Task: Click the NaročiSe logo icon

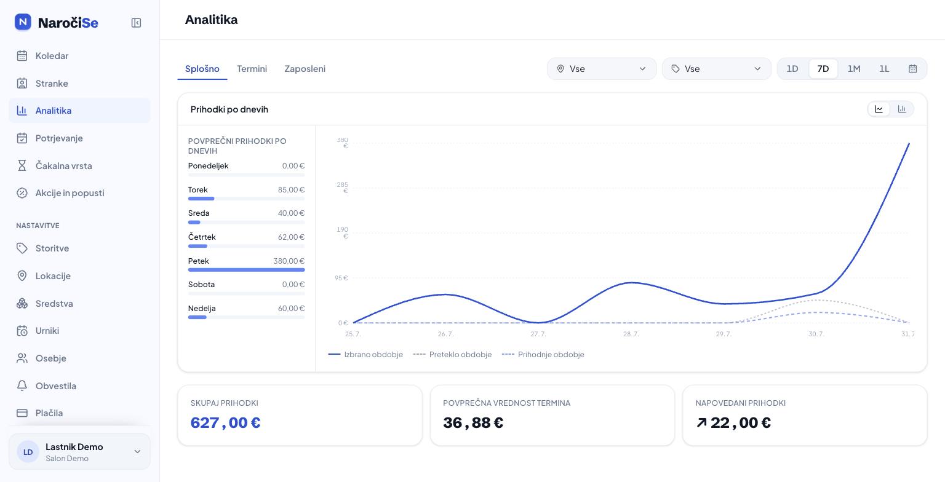Action: pyautogui.click(x=23, y=22)
